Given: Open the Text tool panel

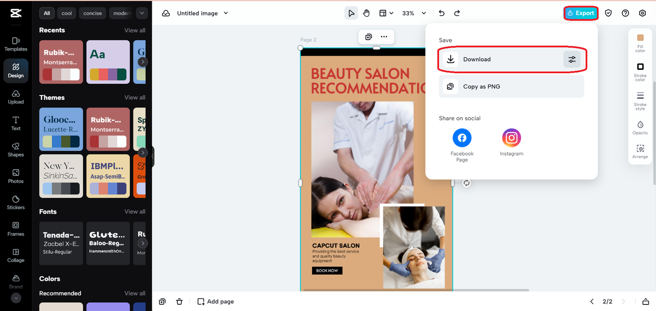Looking at the screenshot, I should (x=16, y=123).
